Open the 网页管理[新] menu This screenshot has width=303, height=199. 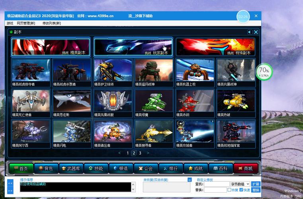[26, 23]
